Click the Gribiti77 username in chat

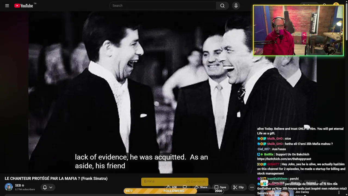pyautogui.click(x=273, y=164)
